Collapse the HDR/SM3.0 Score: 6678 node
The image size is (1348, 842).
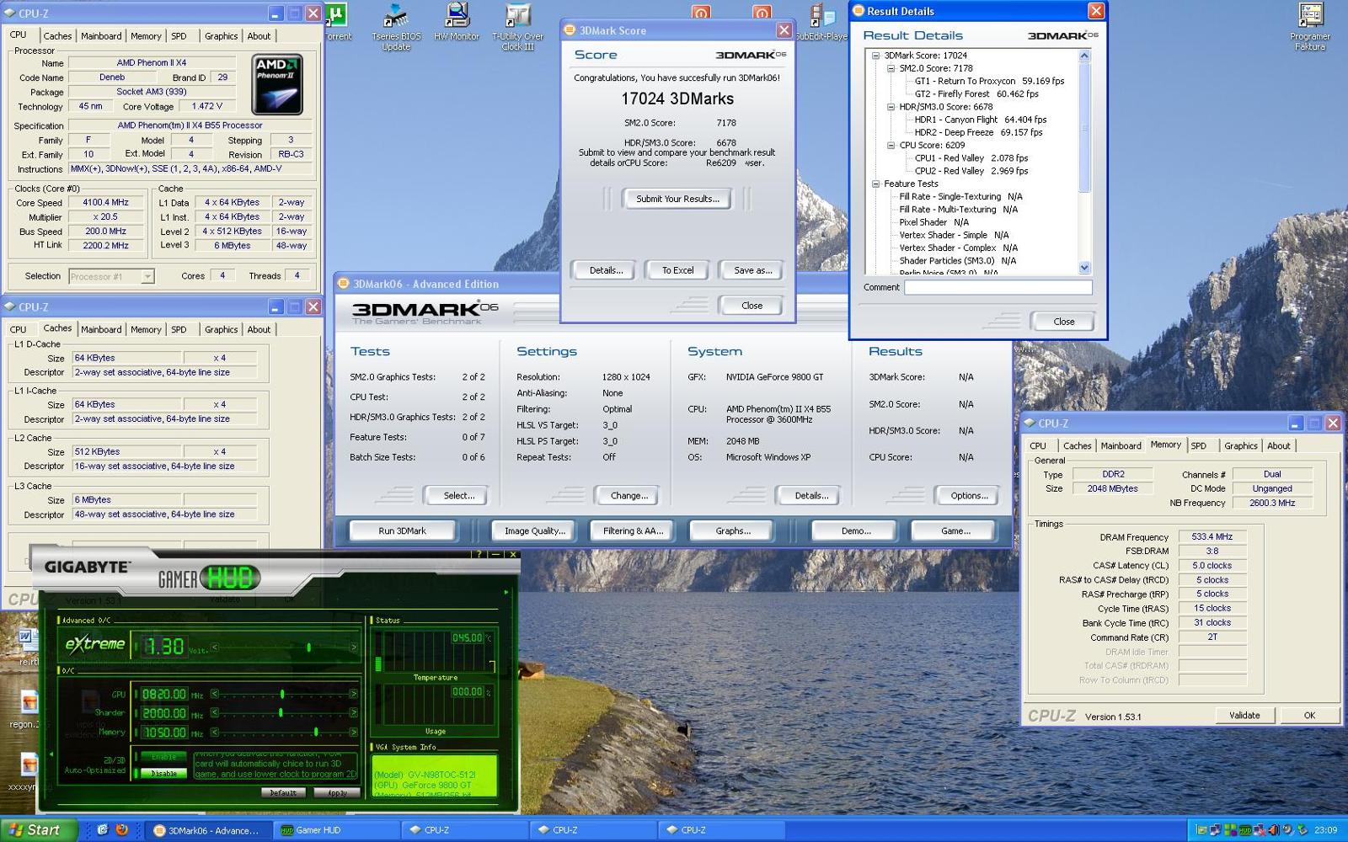[x=891, y=107]
